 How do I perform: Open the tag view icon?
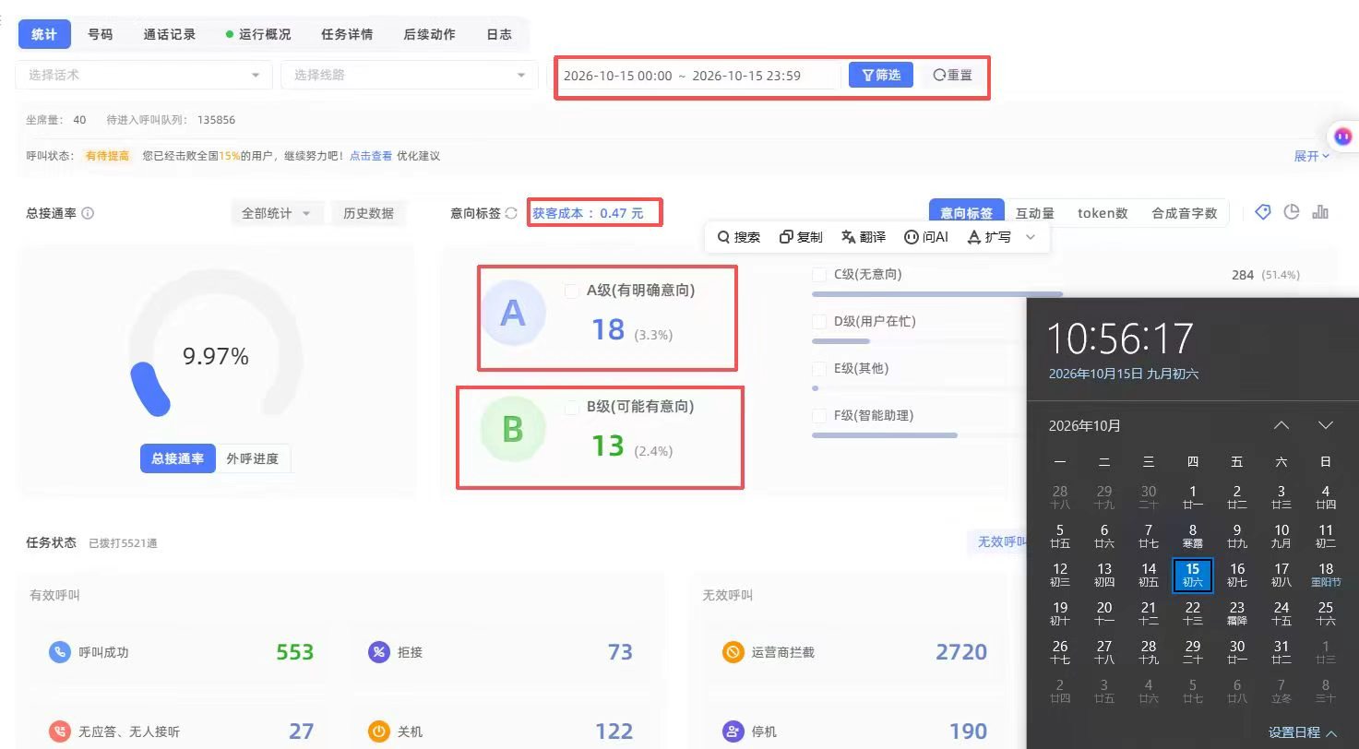click(1263, 212)
